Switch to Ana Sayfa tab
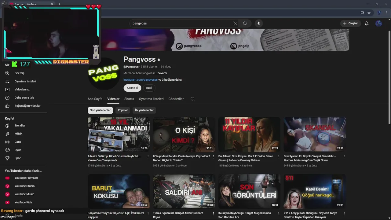The height and width of the screenshot is (220, 391). [x=95, y=99]
